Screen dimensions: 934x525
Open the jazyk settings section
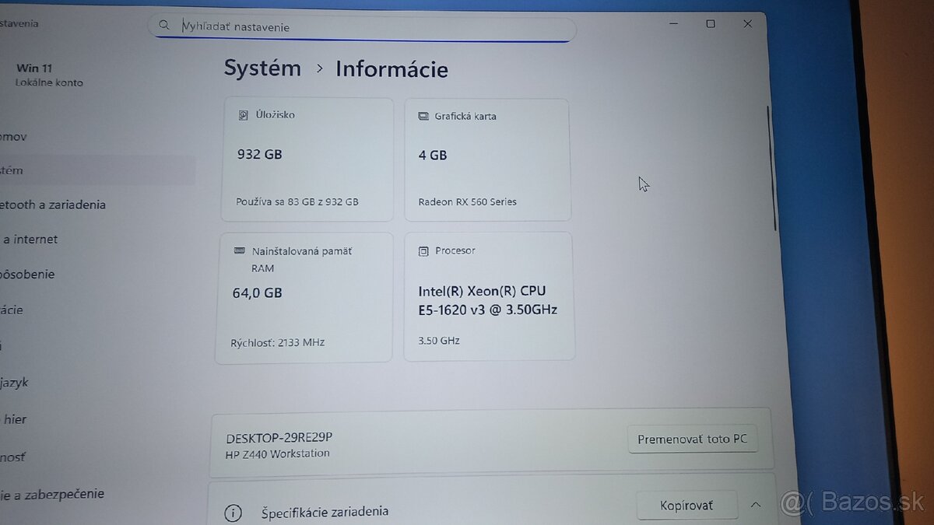tap(17, 382)
